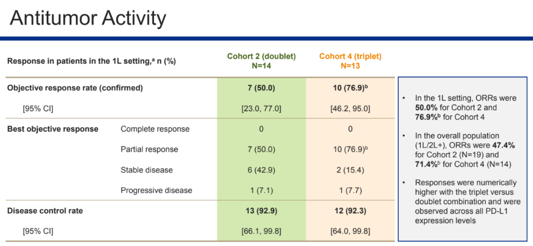
Task: Click the "Complete response" sub-row label
Action: (155, 129)
